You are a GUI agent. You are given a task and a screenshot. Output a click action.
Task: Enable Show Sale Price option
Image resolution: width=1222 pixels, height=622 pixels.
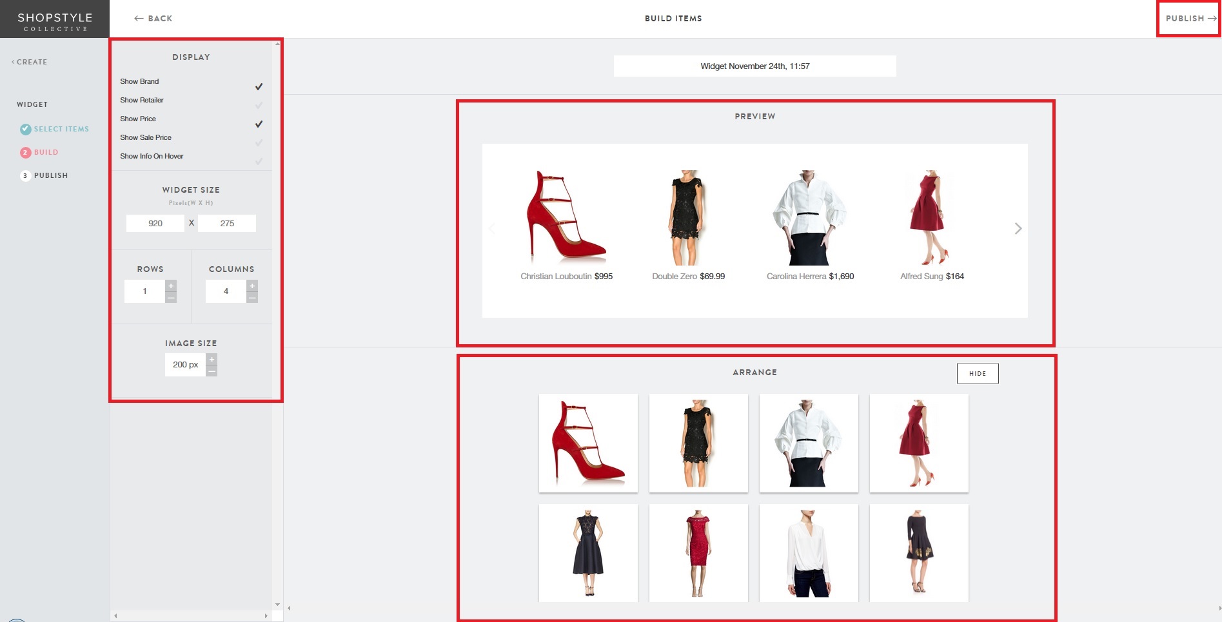259,142
